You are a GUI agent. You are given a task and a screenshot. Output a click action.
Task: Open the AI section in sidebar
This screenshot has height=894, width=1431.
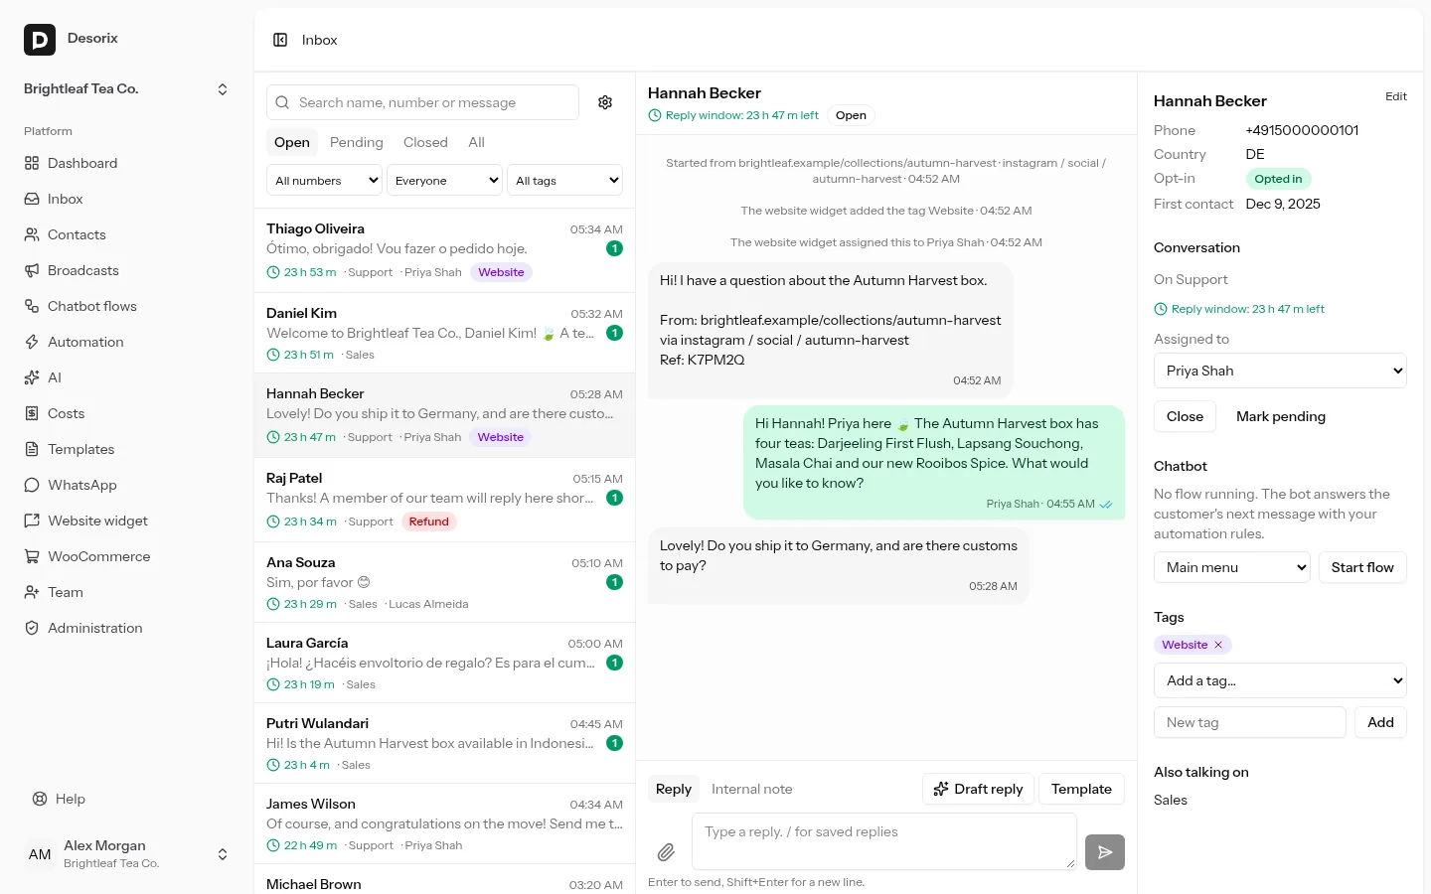pos(127,377)
